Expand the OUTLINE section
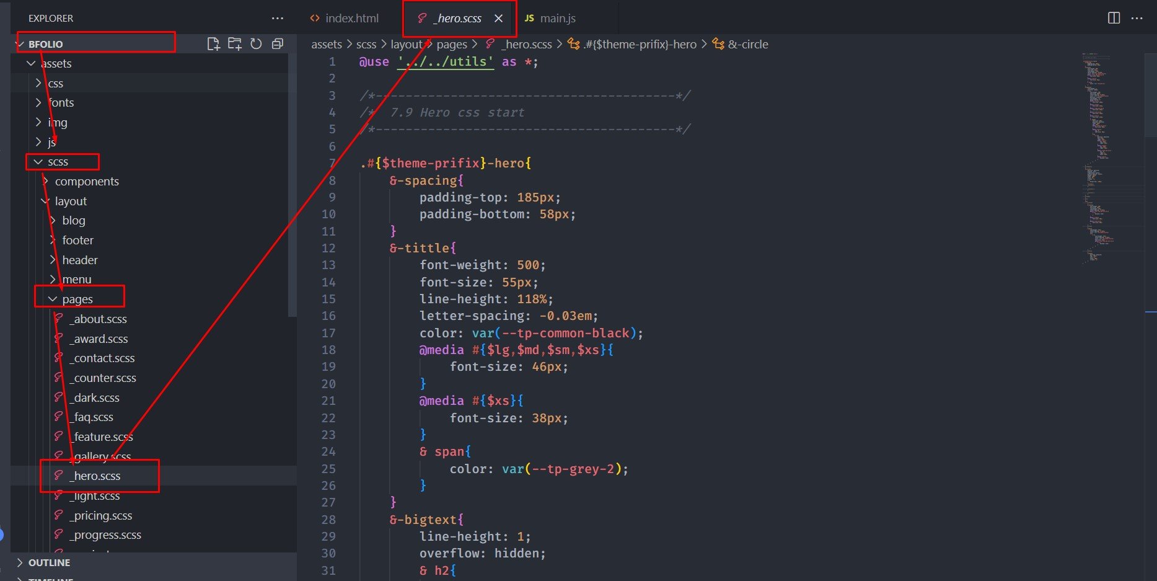The image size is (1157, 581). 49,562
